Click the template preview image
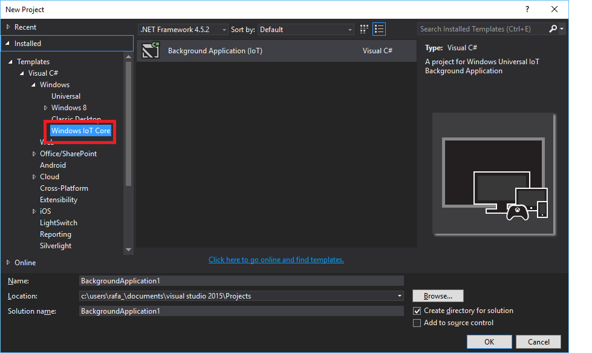This screenshot has width=592, height=353. coord(494,174)
